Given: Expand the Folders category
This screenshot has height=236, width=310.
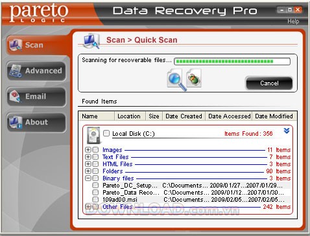Looking at the screenshot, I should tap(88, 171).
